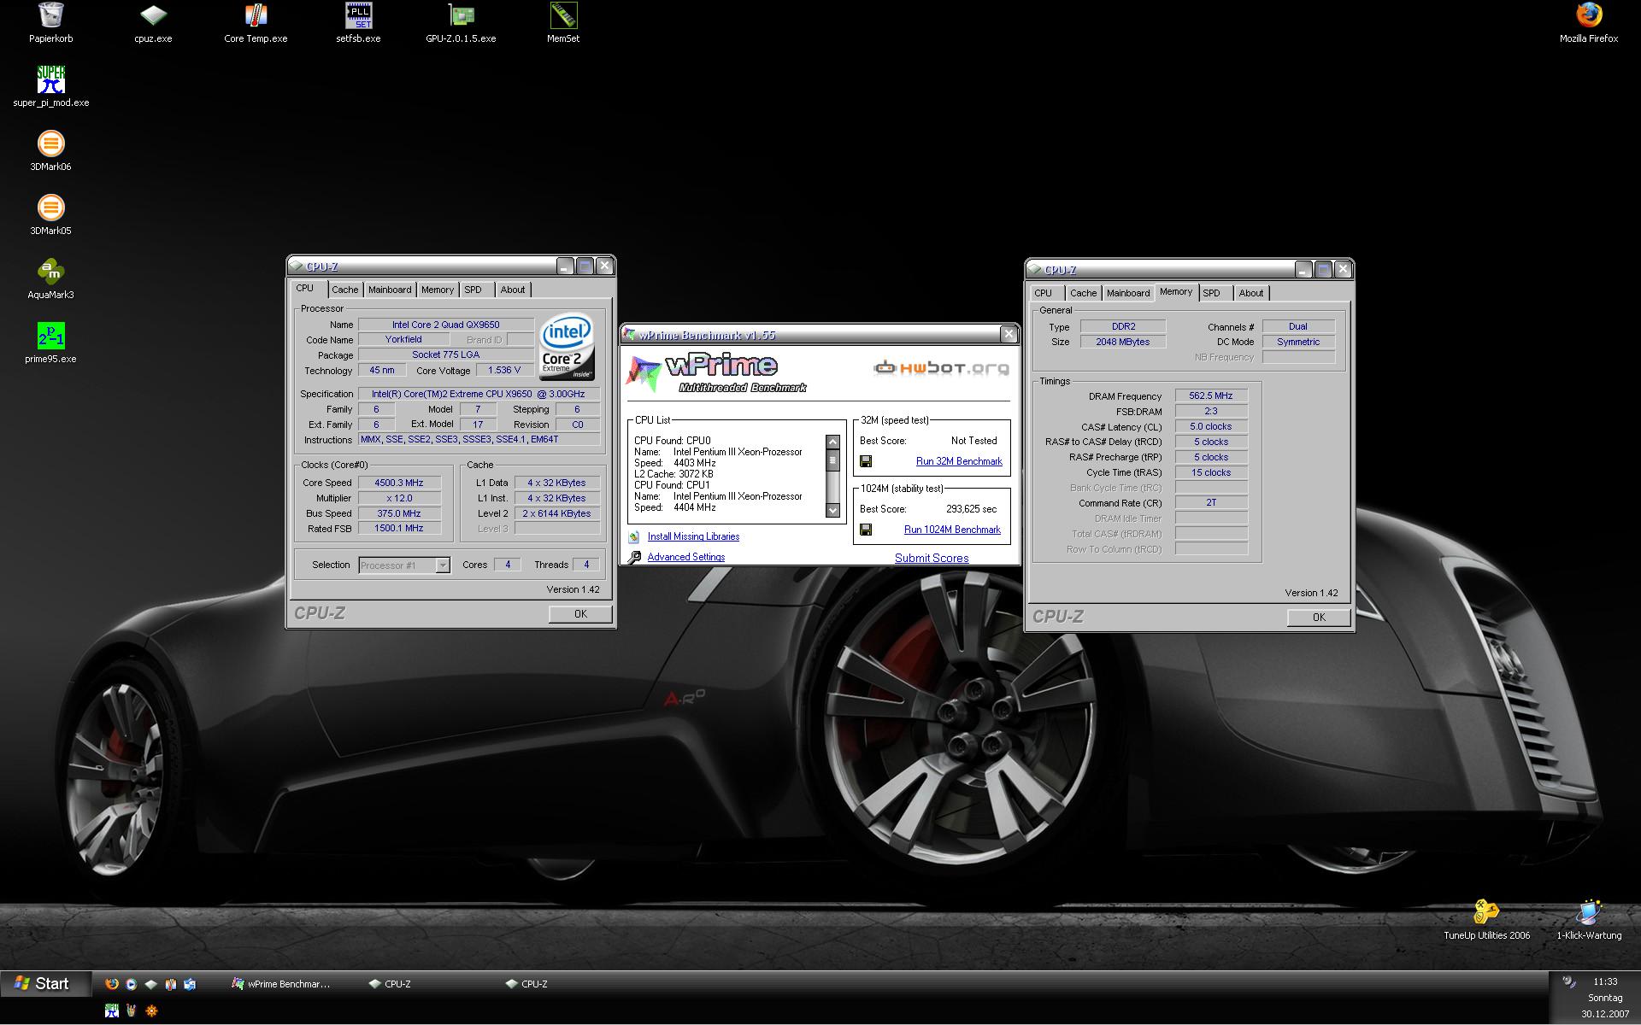Click the Multiplier value x 12.0
The height and width of the screenshot is (1025, 1641).
(x=399, y=498)
